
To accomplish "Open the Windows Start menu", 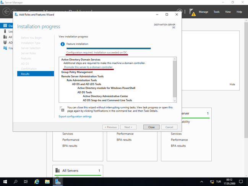I will point(5,182).
